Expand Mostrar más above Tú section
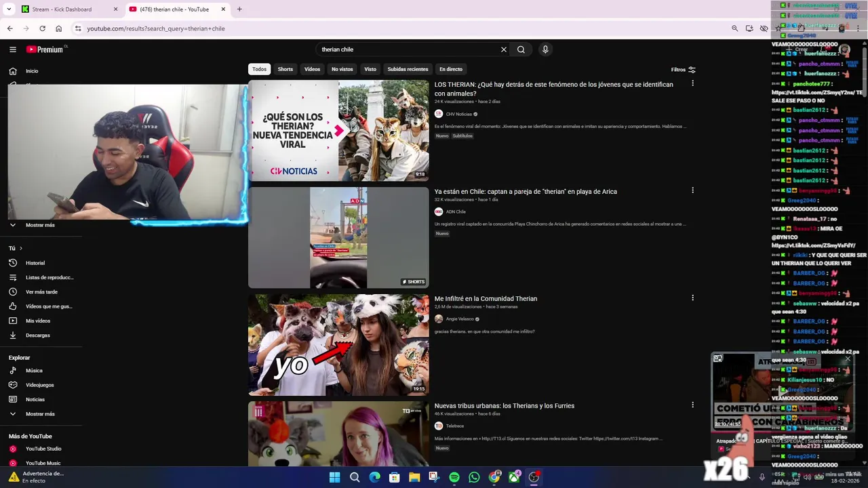Image resolution: width=868 pixels, height=488 pixels. [40, 225]
